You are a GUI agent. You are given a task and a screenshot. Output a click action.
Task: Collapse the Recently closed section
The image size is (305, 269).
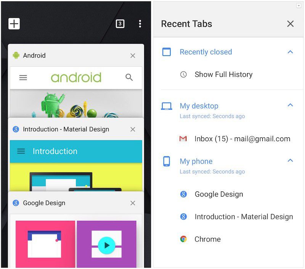[291, 52]
